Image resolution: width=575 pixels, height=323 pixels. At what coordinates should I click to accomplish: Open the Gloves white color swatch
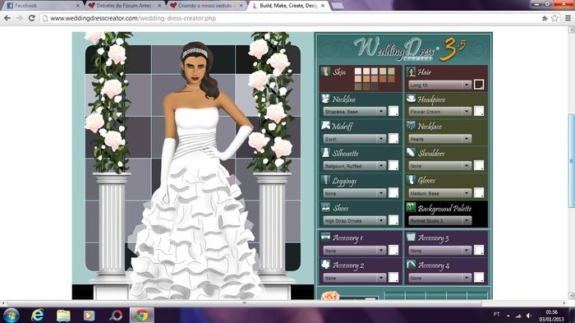point(479,192)
